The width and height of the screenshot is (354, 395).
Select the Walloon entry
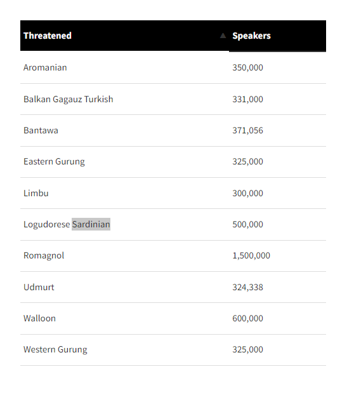(39, 318)
